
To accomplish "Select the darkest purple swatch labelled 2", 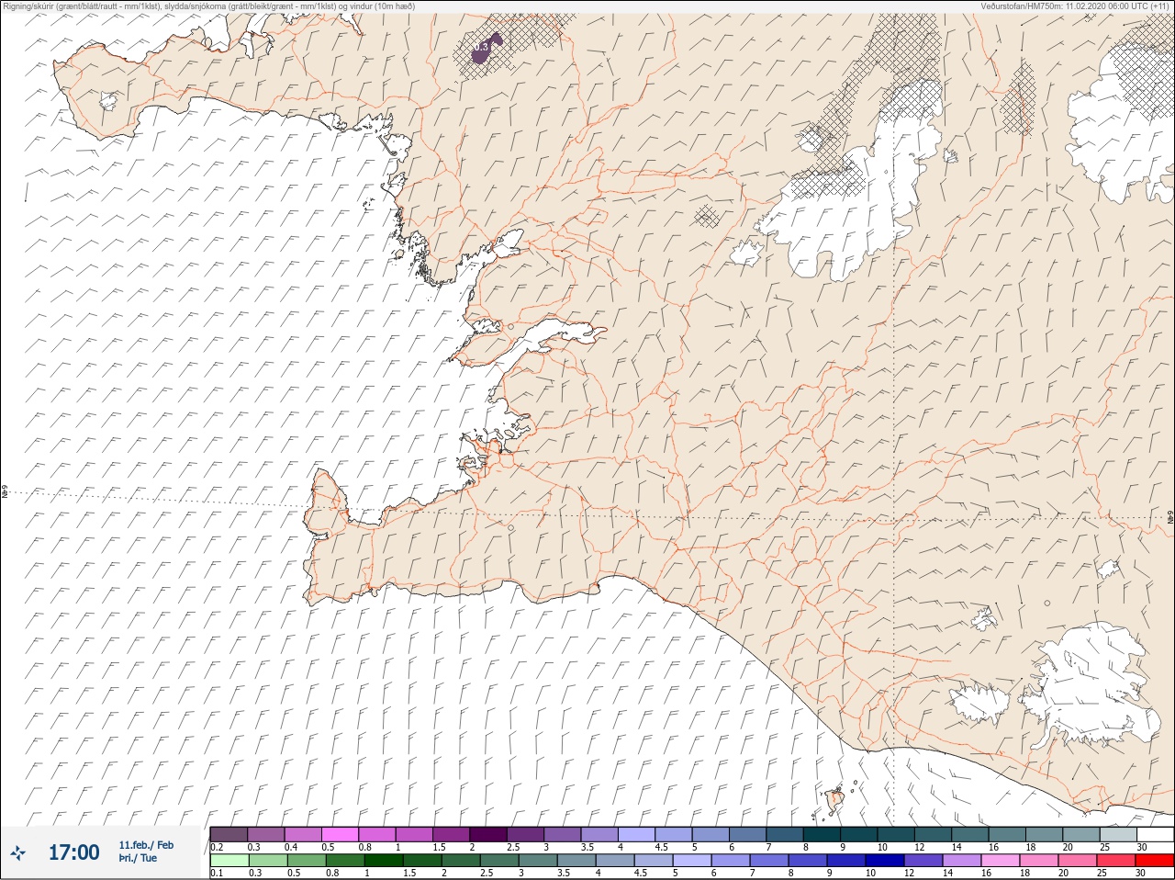I will coord(488,834).
